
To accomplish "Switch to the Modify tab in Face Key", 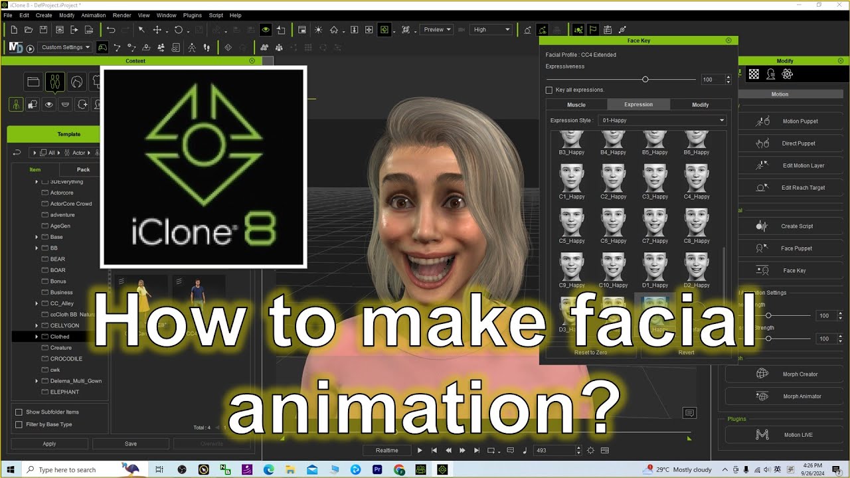I will tap(700, 104).
